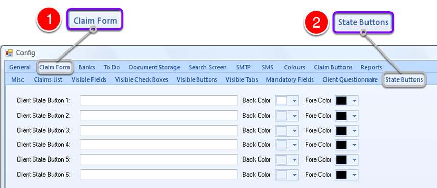
Task: Open the Visible Buttons sub-tab
Action: (197, 79)
